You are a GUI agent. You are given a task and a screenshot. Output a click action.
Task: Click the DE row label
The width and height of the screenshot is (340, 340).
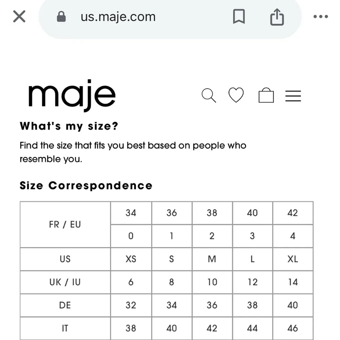pyautogui.click(x=65, y=305)
